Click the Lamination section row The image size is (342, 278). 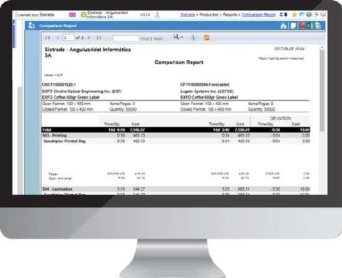point(175,189)
